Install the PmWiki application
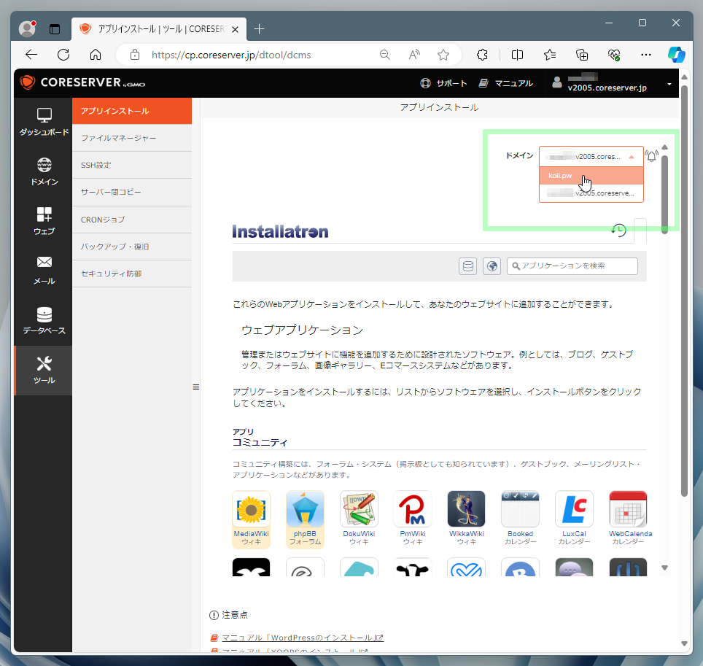 pyautogui.click(x=413, y=519)
